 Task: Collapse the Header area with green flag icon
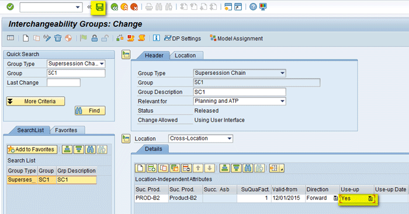pos(126,55)
